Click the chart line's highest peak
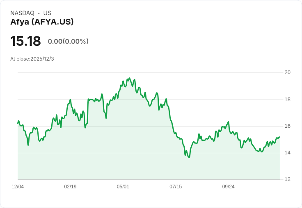 [129, 78]
